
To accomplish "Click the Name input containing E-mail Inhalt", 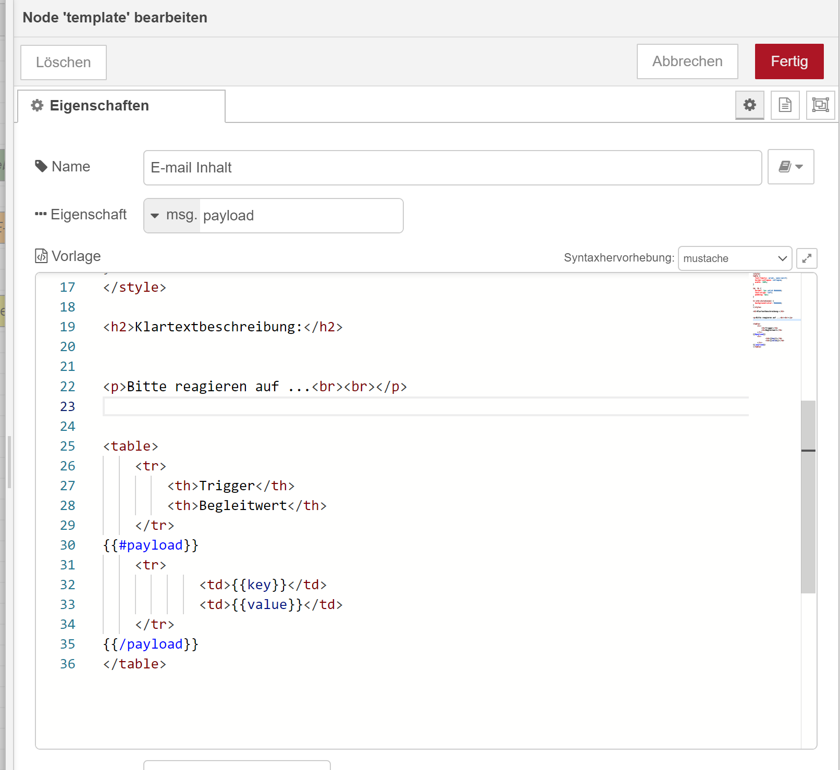I will [x=452, y=168].
